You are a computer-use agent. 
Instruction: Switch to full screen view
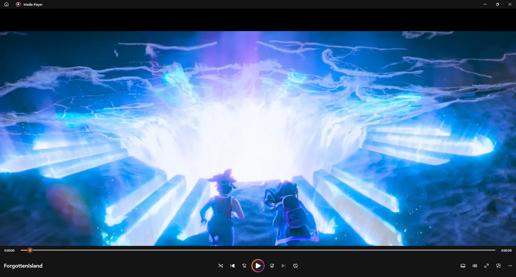pyautogui.click(x=487, y=266)
